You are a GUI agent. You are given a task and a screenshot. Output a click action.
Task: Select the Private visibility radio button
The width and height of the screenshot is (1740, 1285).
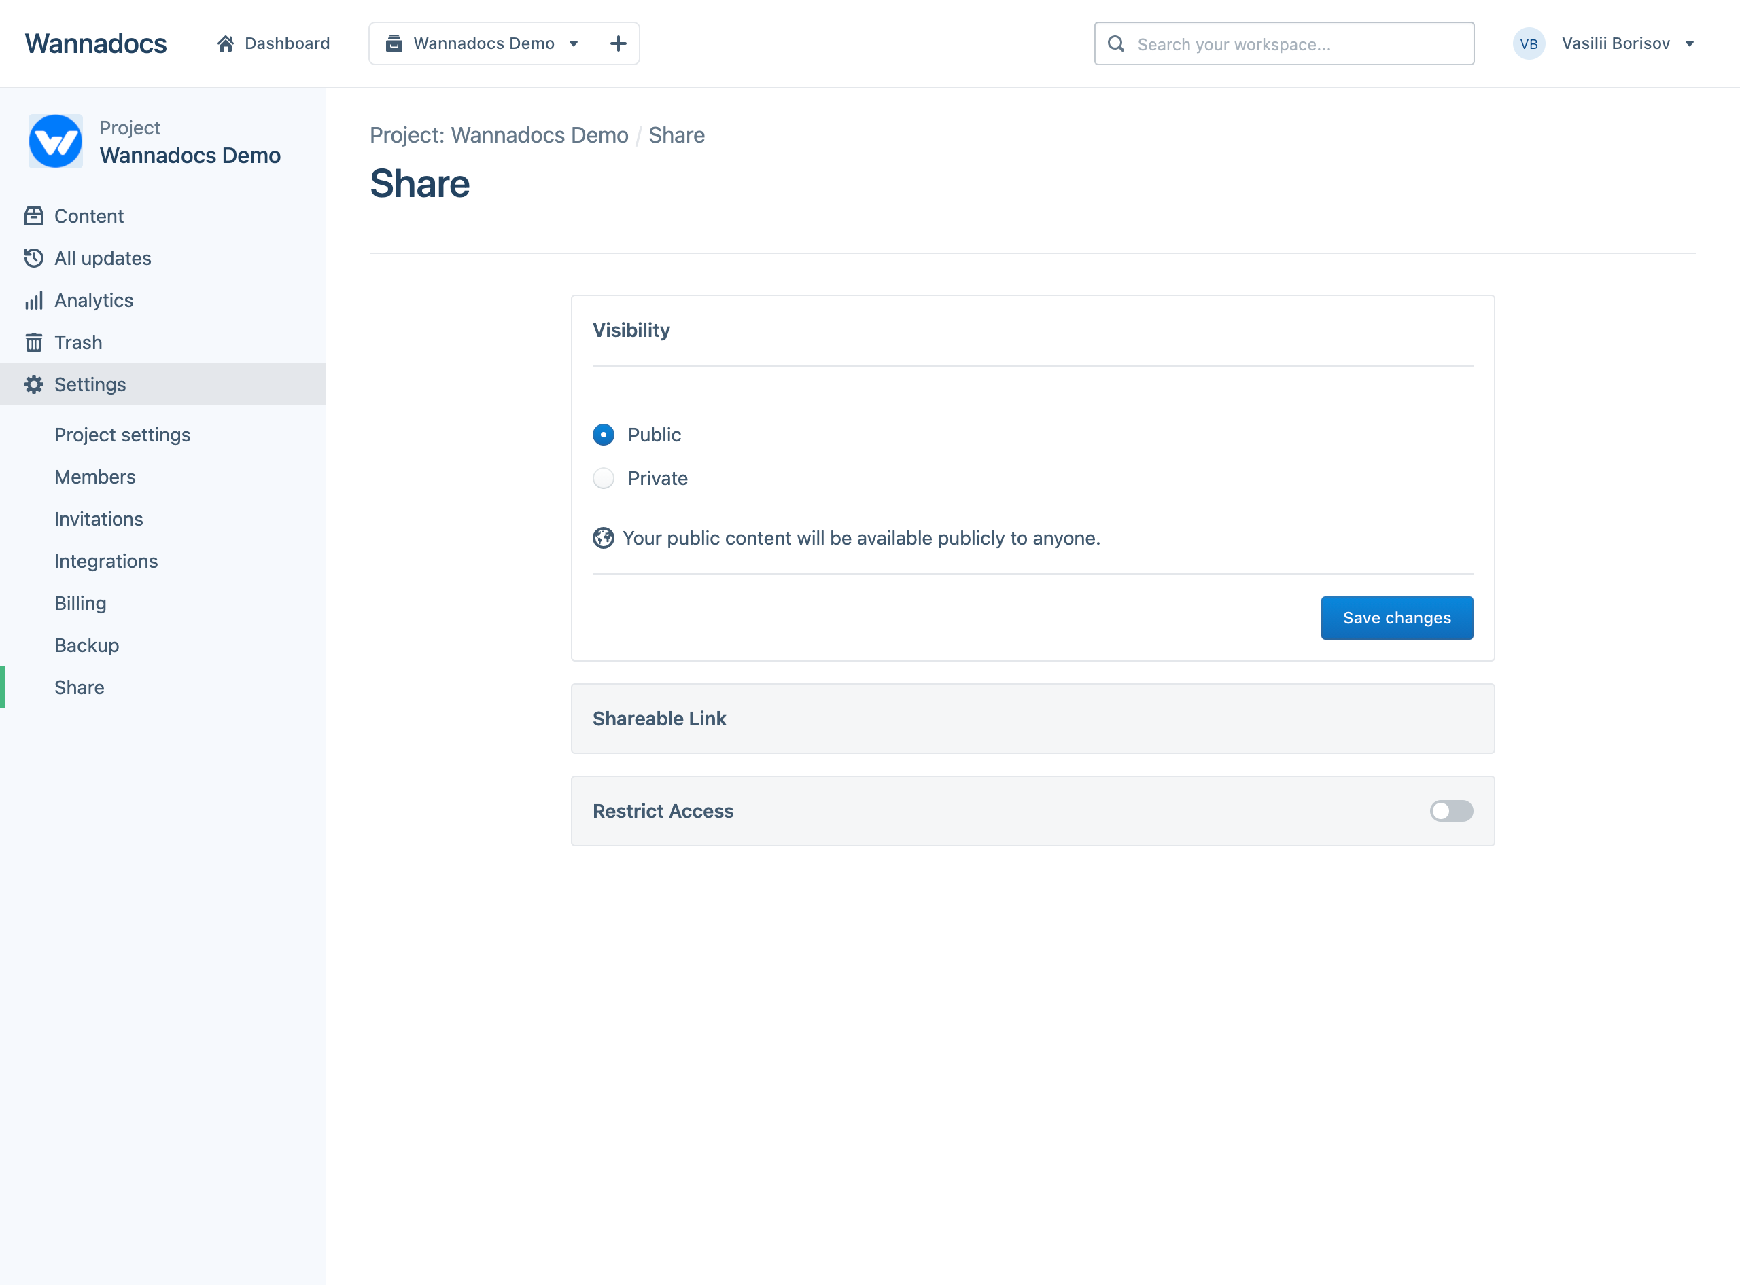point(604,478)
